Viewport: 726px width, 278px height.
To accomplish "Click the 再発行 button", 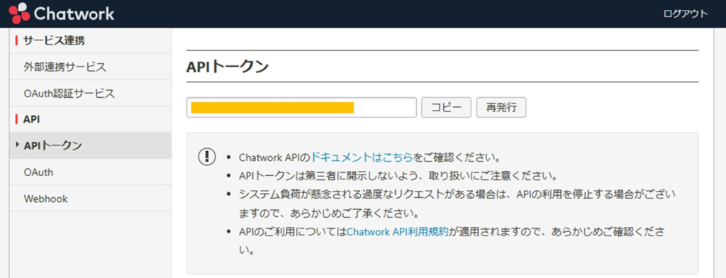I will tap(501, 108).
